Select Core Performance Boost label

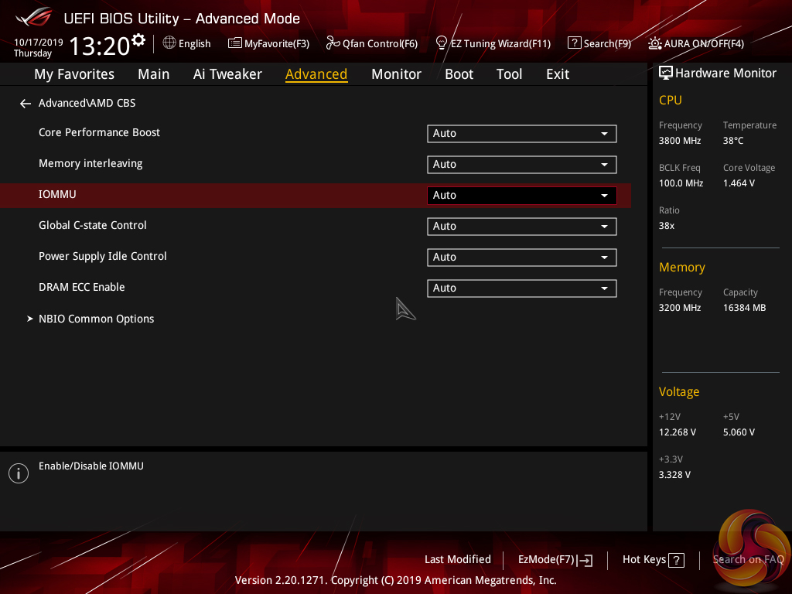click(99, 132)
